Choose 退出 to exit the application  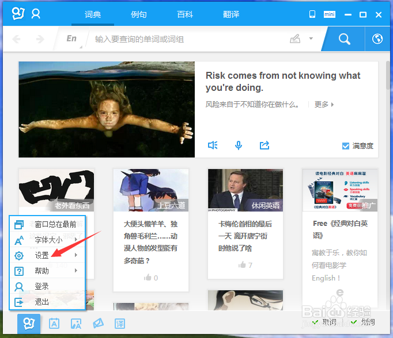(x=47, y=302)
